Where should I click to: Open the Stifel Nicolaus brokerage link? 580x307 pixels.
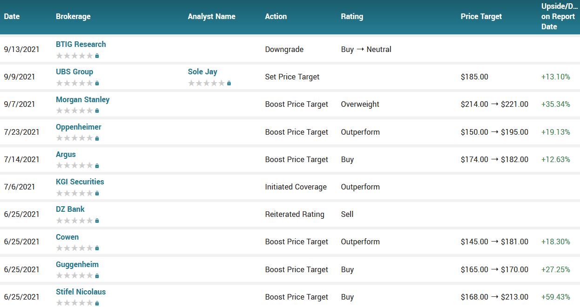pos(81,292)
